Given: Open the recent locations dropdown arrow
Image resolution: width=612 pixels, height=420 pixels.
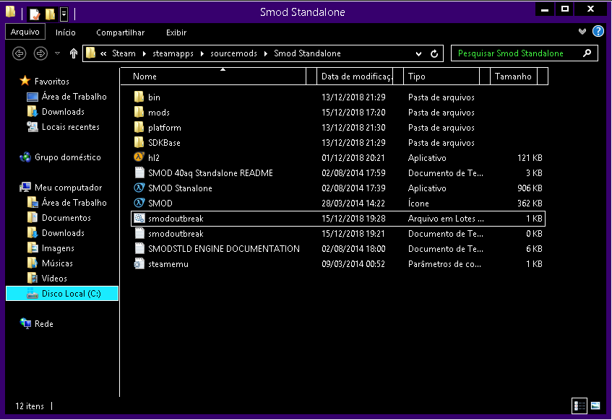Looking at the screenshot, I should [57, 53].
